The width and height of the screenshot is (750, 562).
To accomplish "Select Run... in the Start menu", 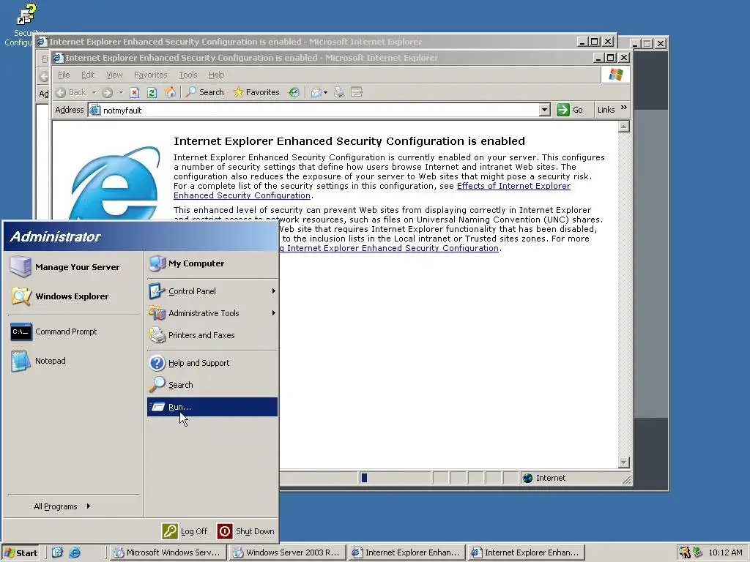I will tap(212, 407).
